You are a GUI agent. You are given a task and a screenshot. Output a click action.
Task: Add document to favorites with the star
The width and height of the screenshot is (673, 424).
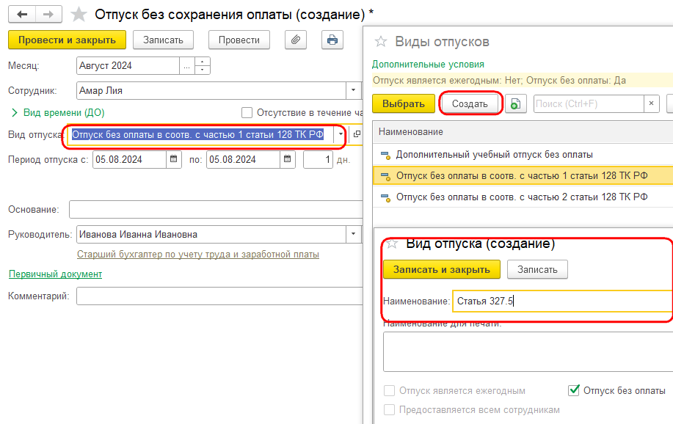tap(79, 14)
